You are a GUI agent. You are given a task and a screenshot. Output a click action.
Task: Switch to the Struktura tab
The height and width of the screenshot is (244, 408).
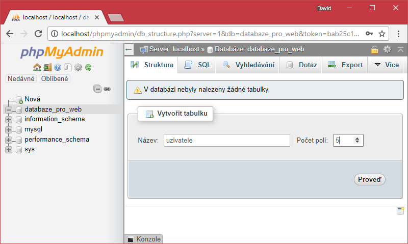(151, 65)
